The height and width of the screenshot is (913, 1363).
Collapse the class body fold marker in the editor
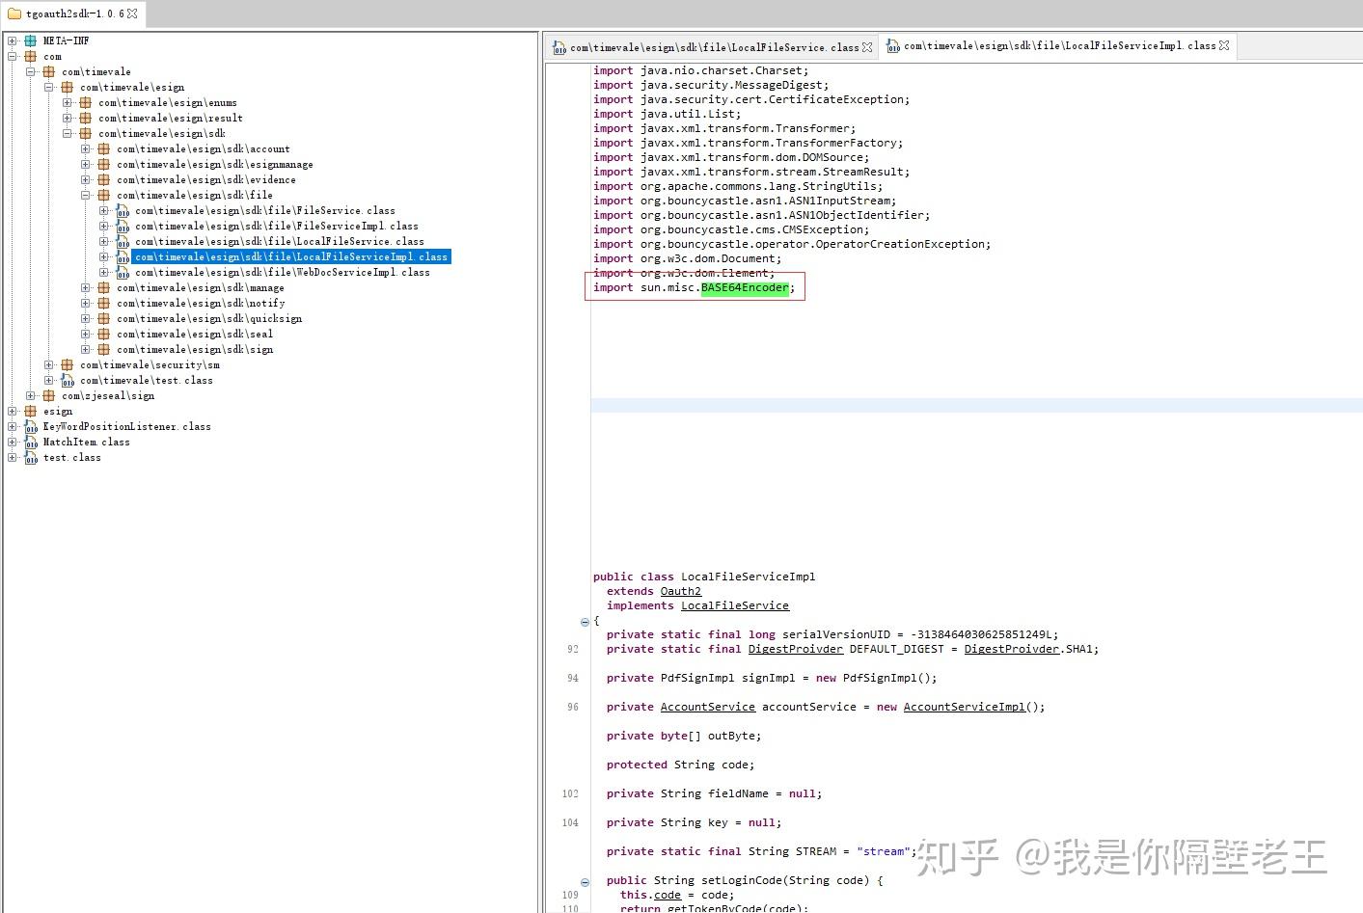click(585, 622)
